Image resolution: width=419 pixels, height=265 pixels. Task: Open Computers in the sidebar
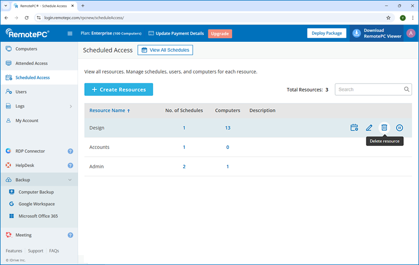pos(26,49)
